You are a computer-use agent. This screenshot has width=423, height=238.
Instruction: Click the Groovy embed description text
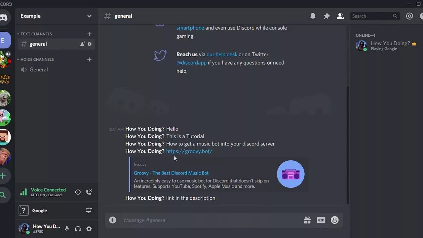pos(201,183)
